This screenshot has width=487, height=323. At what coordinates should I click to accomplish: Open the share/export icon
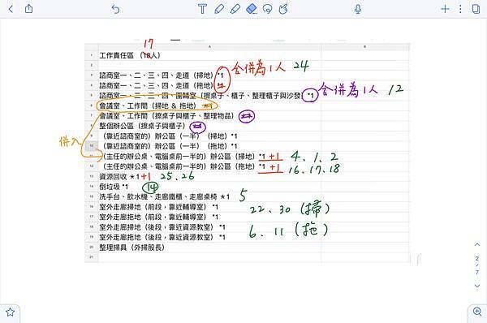click(28, 8)
